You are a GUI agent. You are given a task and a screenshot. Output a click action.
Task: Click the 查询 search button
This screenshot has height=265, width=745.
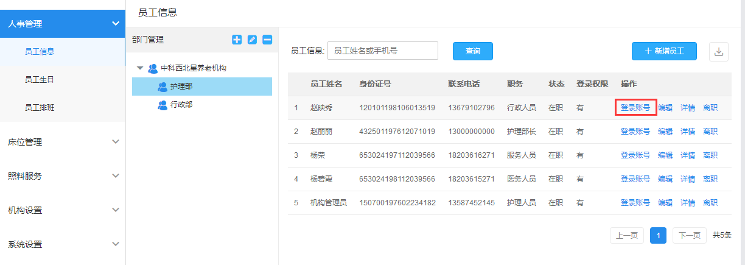coord(472,51)
